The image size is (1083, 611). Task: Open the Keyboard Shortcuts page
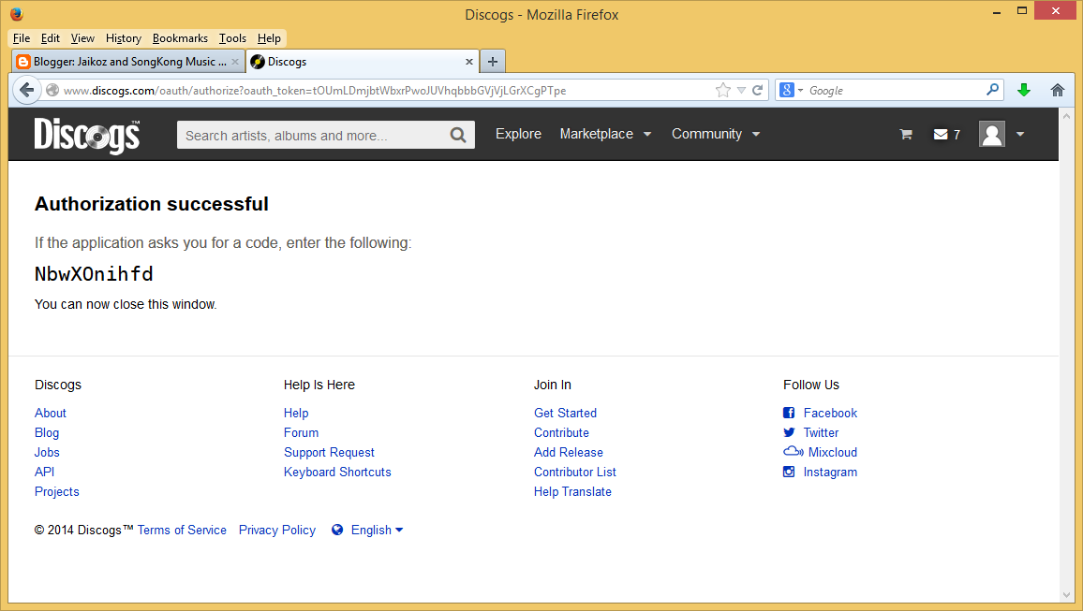pyautogui.click(x=337, y=472)
